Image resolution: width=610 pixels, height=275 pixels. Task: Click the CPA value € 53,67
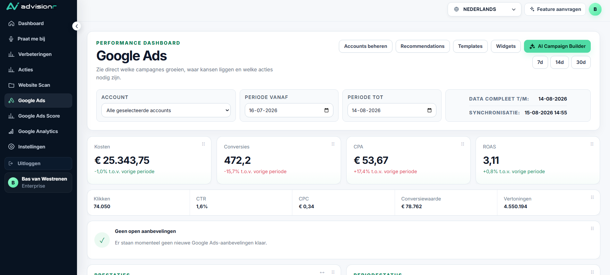click(371, 160)
